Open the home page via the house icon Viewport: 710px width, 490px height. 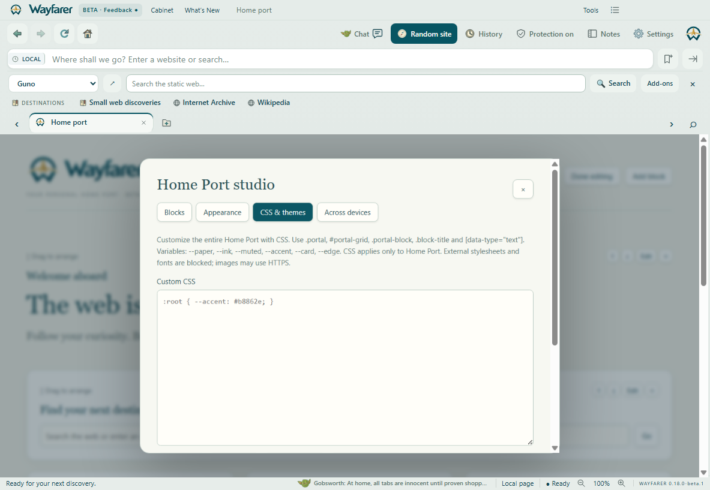tap(88, 34)
